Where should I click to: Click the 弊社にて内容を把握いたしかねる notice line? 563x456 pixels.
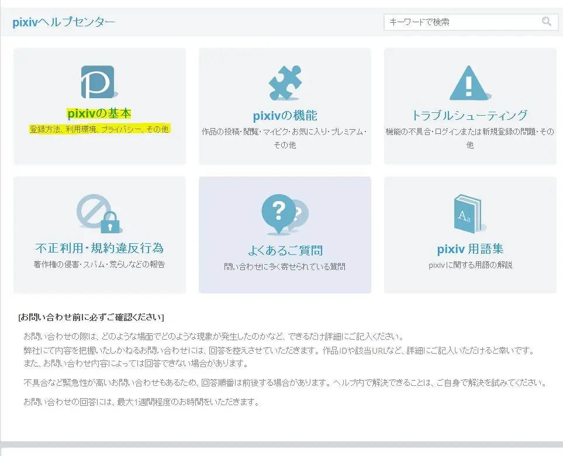(279, 350)
